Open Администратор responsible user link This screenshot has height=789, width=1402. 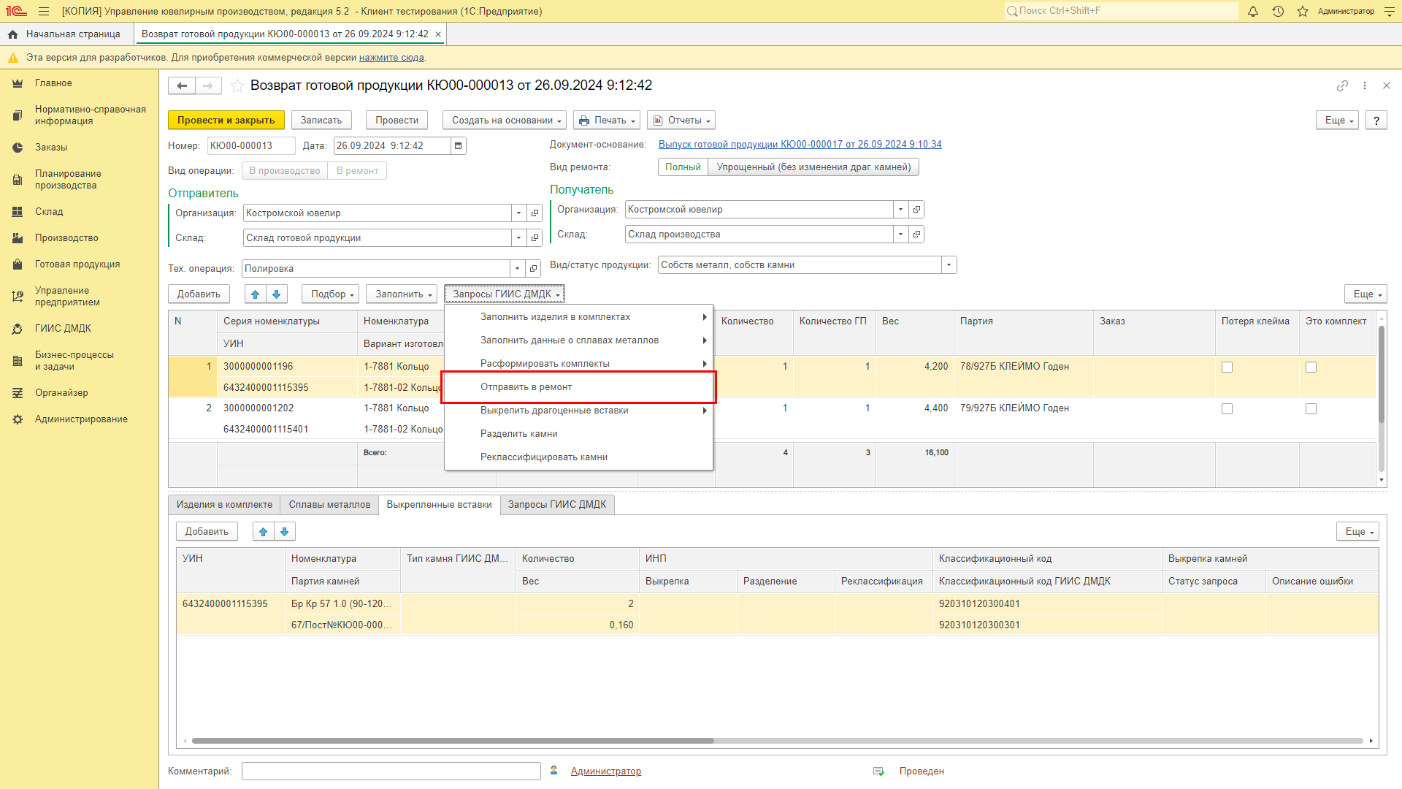pos(605,771)
